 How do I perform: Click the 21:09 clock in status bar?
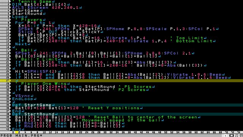[x=239, y=135]
